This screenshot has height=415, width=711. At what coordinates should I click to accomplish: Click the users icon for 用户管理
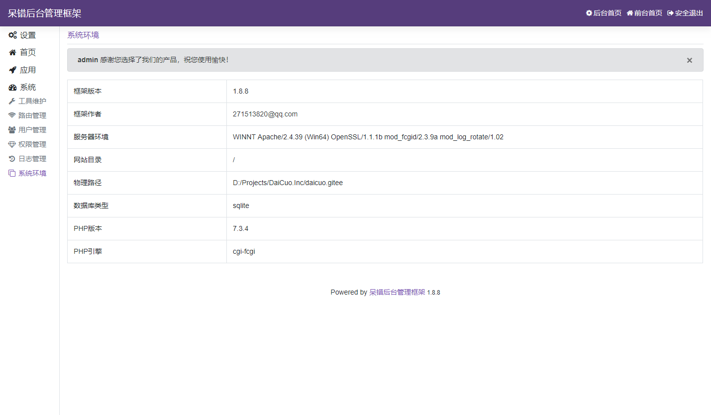(12, 130)
